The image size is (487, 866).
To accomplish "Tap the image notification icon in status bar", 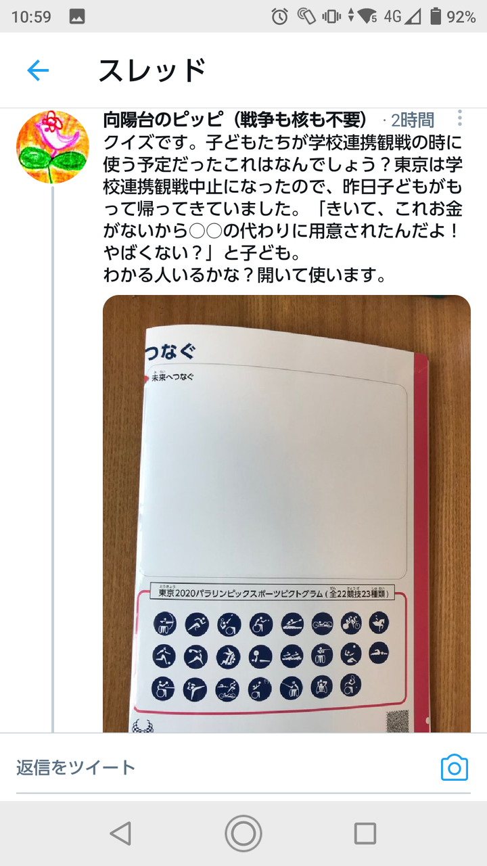I will pos(76,17).
